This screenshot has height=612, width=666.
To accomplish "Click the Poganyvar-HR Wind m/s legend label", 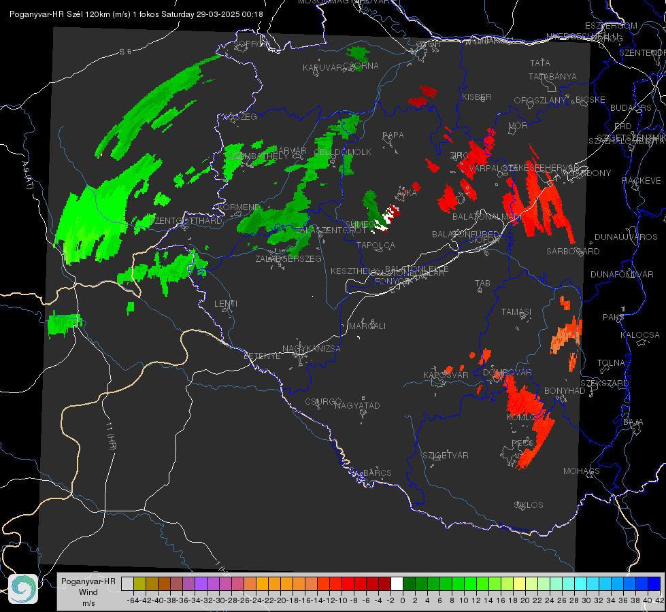I will click(x=88, y=592).
